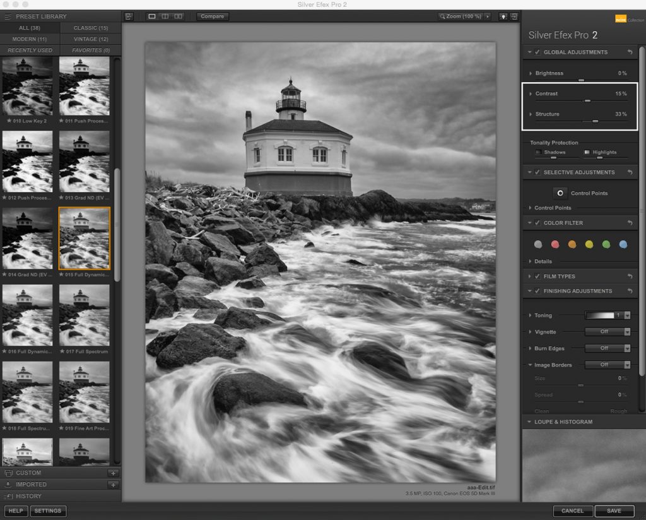Open SETTINGS button
The image size is (646, 520).
tap(48, 511)
